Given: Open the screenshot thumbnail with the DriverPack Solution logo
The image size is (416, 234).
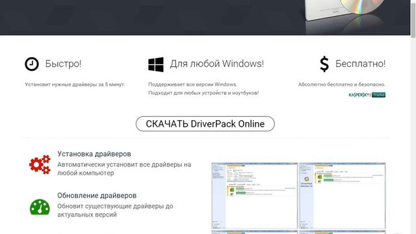Looking at the screenshot, I should point(343,196).
